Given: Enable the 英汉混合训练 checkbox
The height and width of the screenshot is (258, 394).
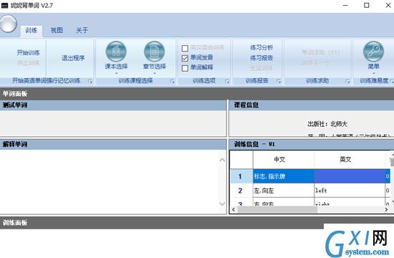Looking at the screenshot, I should (185, 48).
